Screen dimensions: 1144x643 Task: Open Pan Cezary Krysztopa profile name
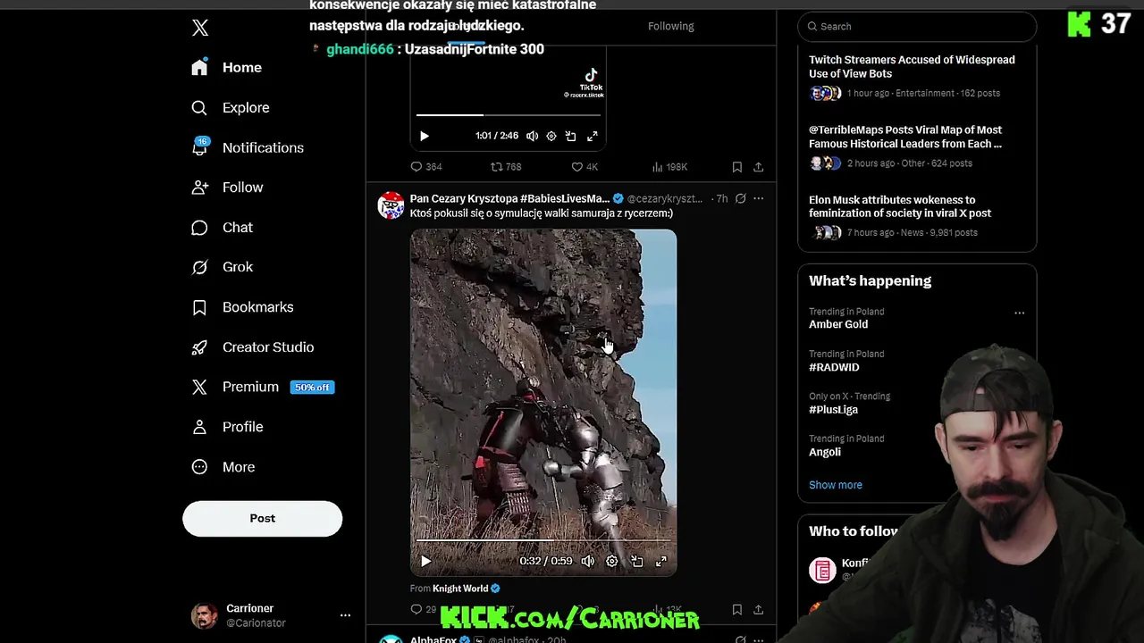(x=509, y=198)
